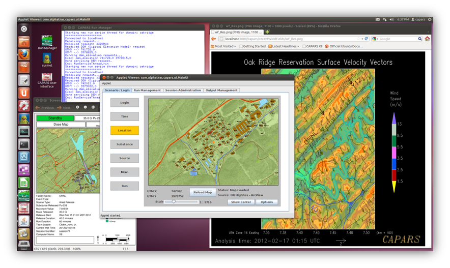Image resolution: width=450 pixels, height=268 pixels.
Task: Bookmark page with Firefox star icon
Action: click(x=359, y=39)
